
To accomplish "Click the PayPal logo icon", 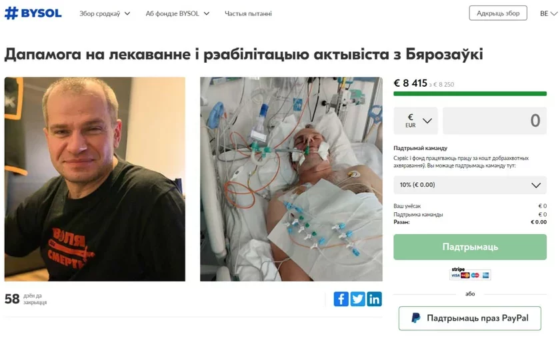I will (415, 318).
